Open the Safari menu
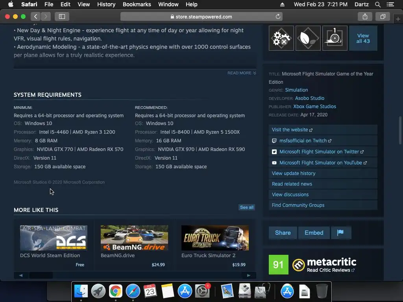This screenshot has width=403, height=302. tap(29, 4)
